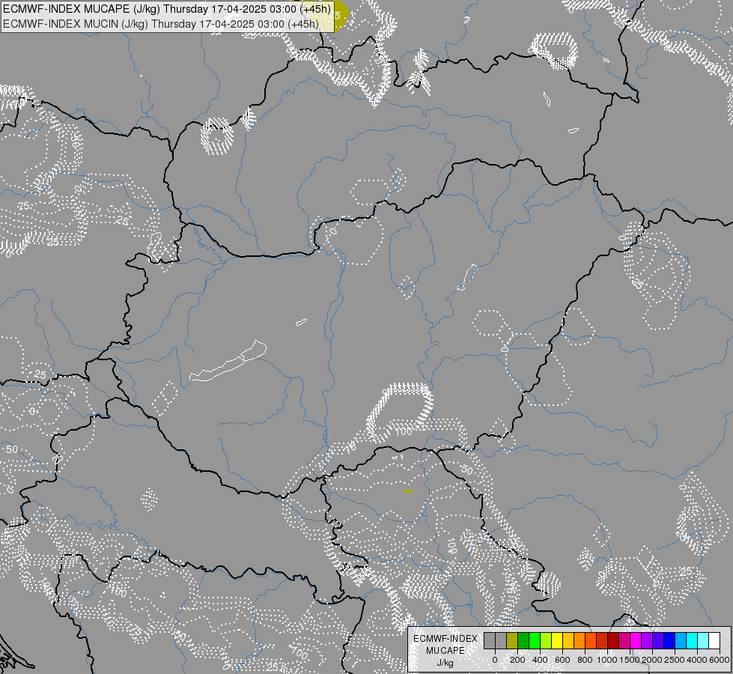Screen dimensions: 733x674
Task: Click the olive 100–200 J/kg legend swatch
Action: pos(512,641)
